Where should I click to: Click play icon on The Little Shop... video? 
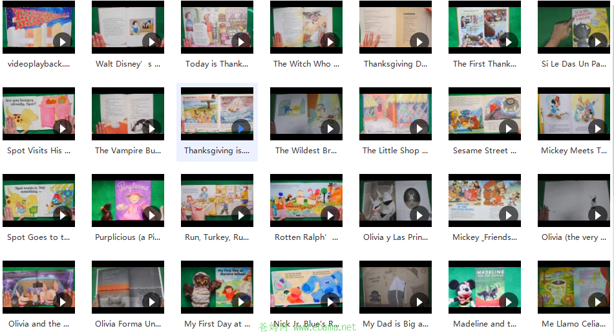tap(419, 128)
